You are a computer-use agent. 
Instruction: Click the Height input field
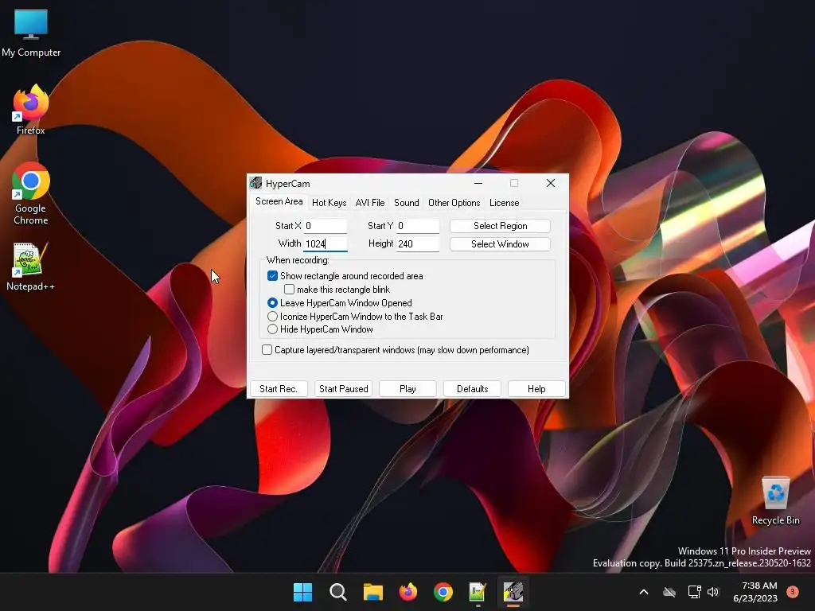[x=417, y=244]
